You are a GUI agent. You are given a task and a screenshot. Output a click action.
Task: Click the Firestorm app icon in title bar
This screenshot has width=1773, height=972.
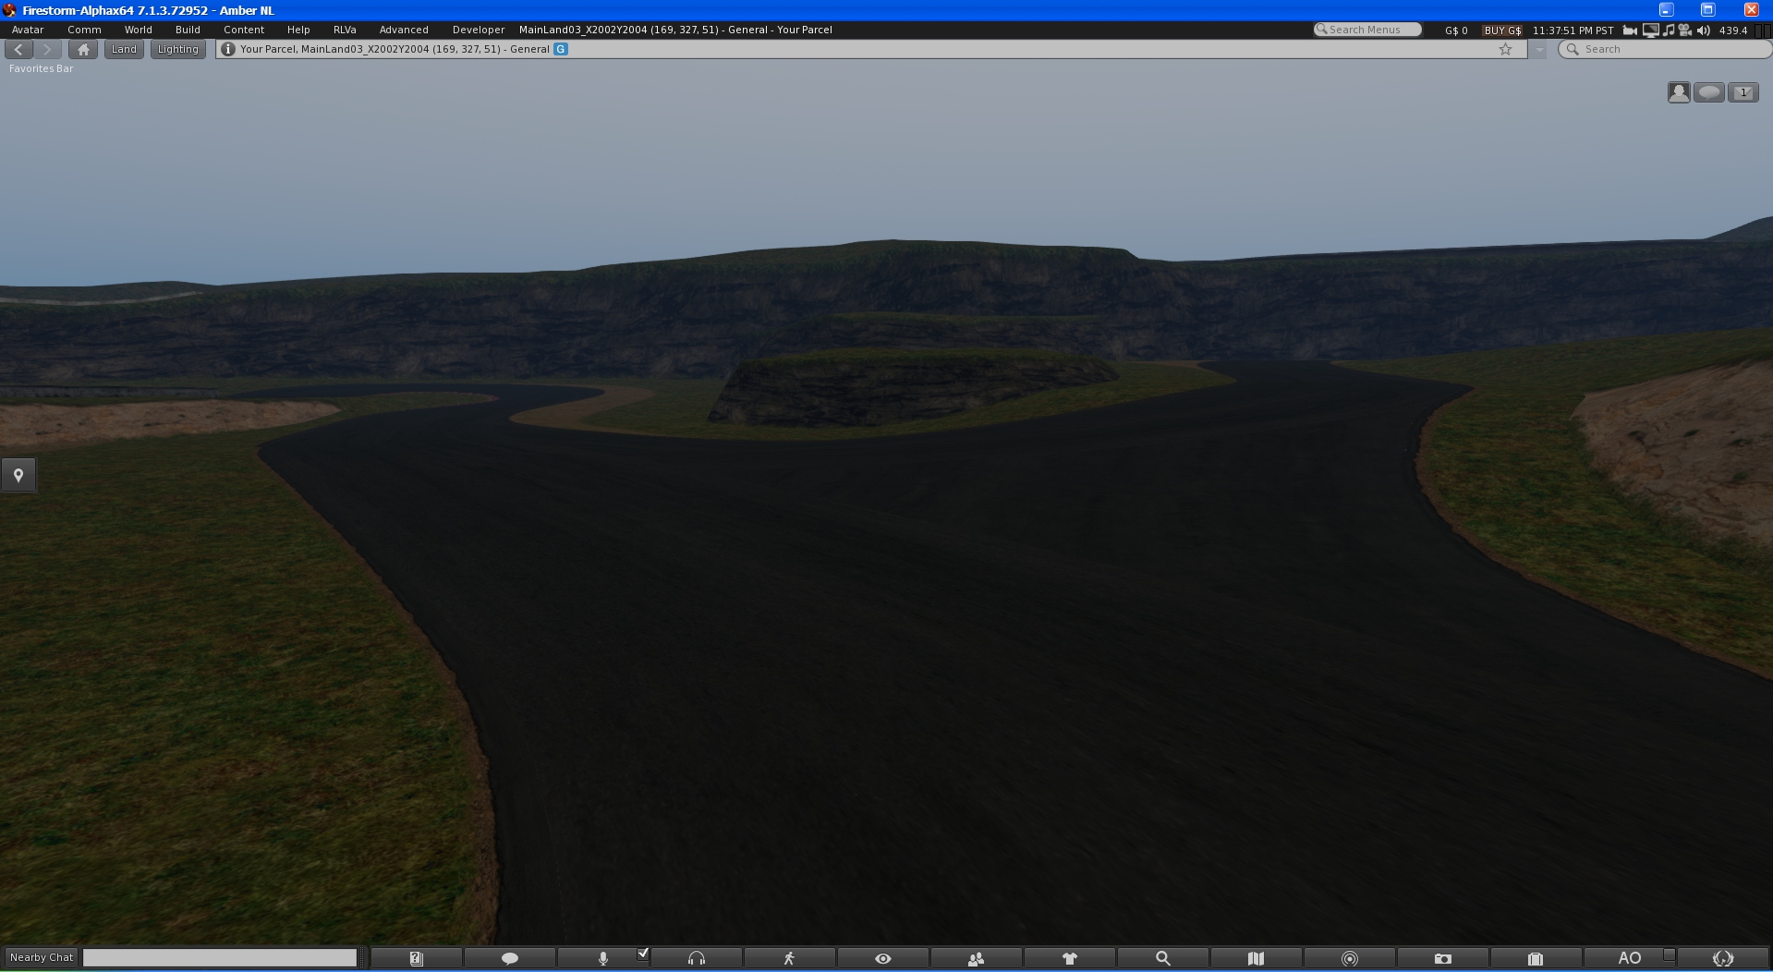(10, 10)
